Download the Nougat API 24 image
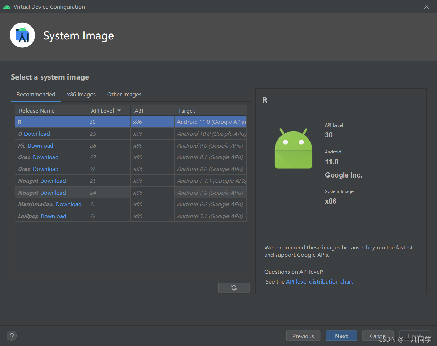437x346 pixels. (53, 193)
